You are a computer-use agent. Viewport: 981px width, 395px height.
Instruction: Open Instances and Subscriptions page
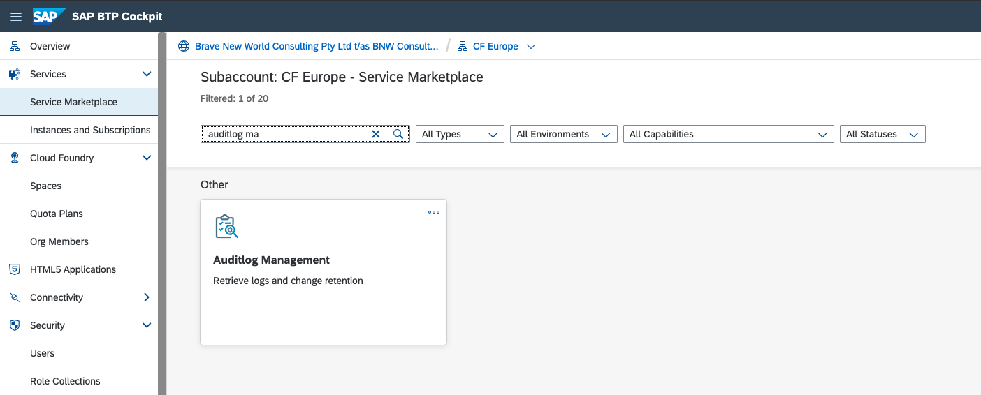click(x=90, y=130)
